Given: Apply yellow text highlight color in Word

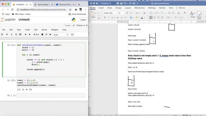Looking at the screenshot, I should point(136,17).
